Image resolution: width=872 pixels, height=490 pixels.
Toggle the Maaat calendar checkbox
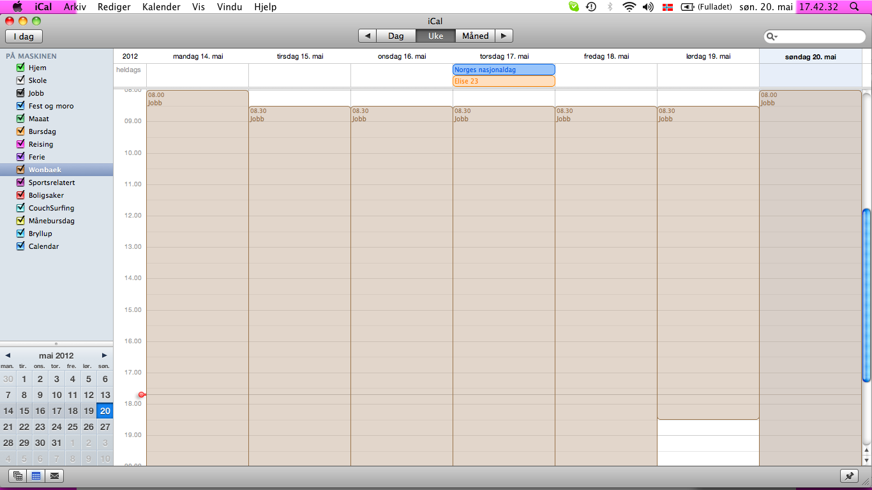(20, 119)
